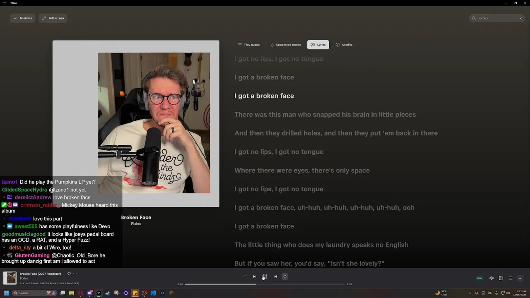Seek within the track progress bar

[x=265, y=284]
